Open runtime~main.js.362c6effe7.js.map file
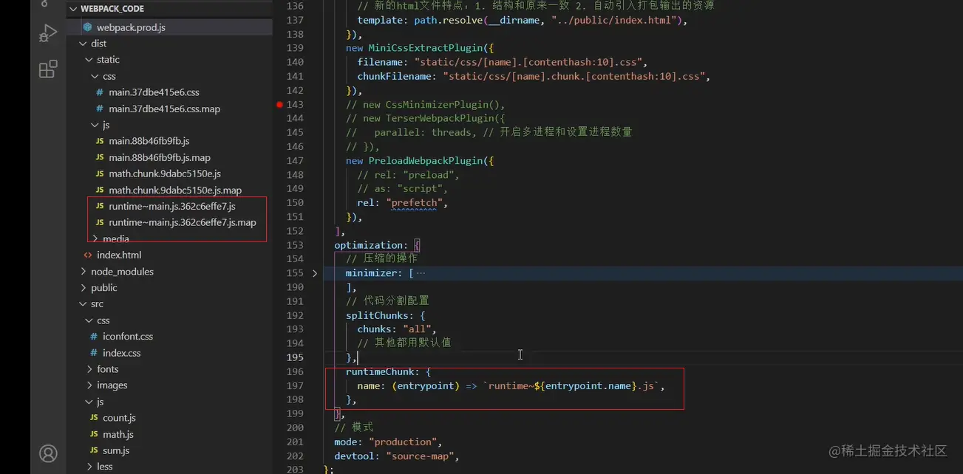 [183, 222]
